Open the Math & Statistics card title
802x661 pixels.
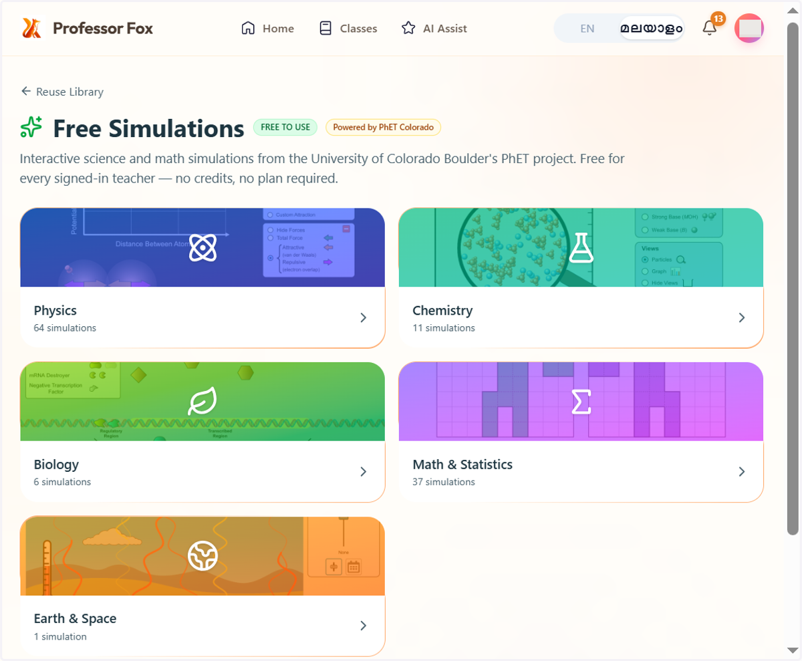pos(462,465)
